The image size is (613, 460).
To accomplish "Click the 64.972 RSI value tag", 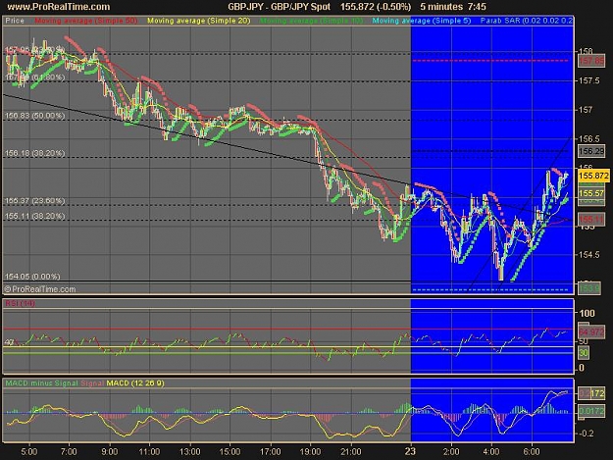I will point(591,332).
